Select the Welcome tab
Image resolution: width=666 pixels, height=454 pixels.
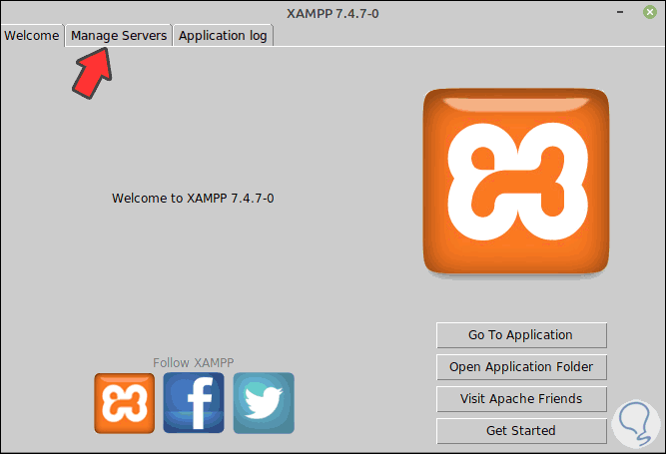point(32,36)
